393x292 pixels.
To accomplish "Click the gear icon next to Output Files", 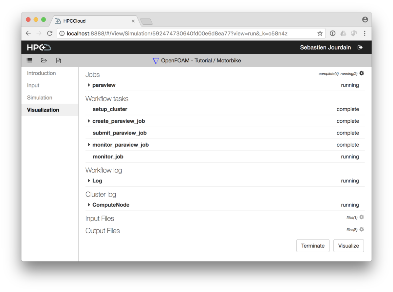I will coord(362,229).
